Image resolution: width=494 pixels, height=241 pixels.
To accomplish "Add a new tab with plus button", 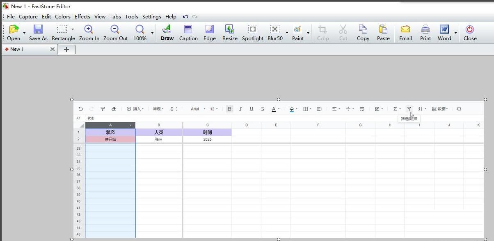I will [66, 50].
